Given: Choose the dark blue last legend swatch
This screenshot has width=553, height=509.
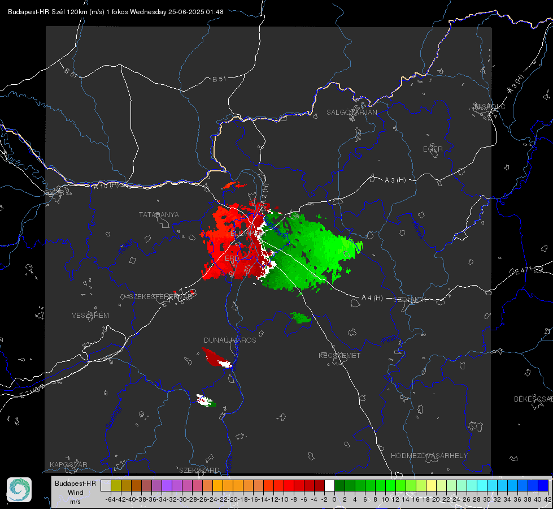Looking at the screenshot, I should (x=543, y=485).
